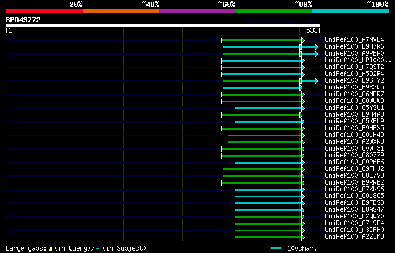The width and height of the screenshot is (395, 253).
Task: Click the UniRef100_A3CFH0 label
Action: 354,230
